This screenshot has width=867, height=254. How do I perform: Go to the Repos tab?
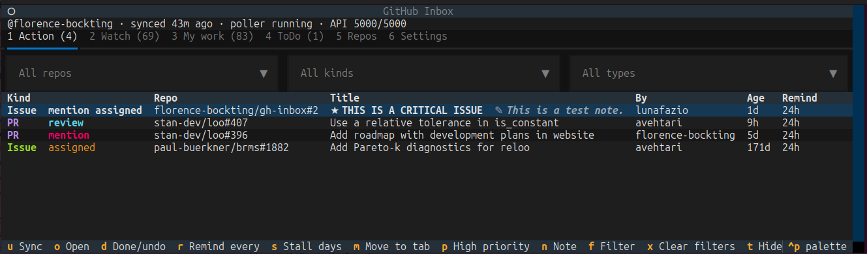point(356,36)
